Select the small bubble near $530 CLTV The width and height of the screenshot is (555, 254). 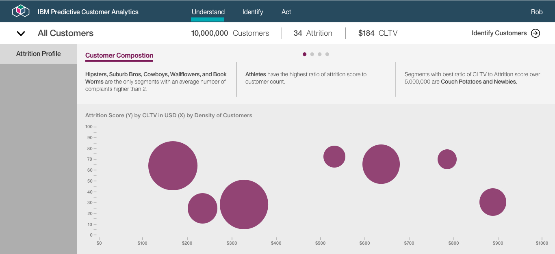pos(334,157)
